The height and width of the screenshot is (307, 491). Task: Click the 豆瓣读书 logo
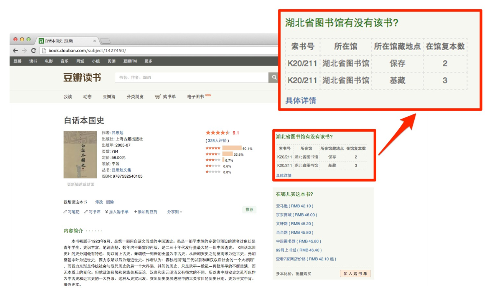(x=82, y=77)
